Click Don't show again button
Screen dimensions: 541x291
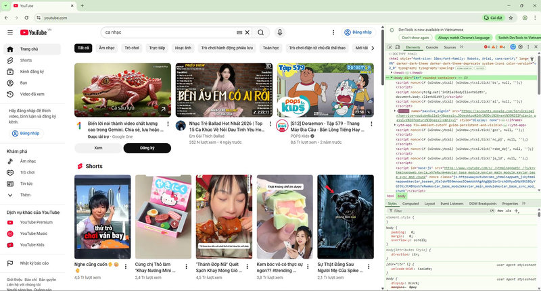point(415,38)
